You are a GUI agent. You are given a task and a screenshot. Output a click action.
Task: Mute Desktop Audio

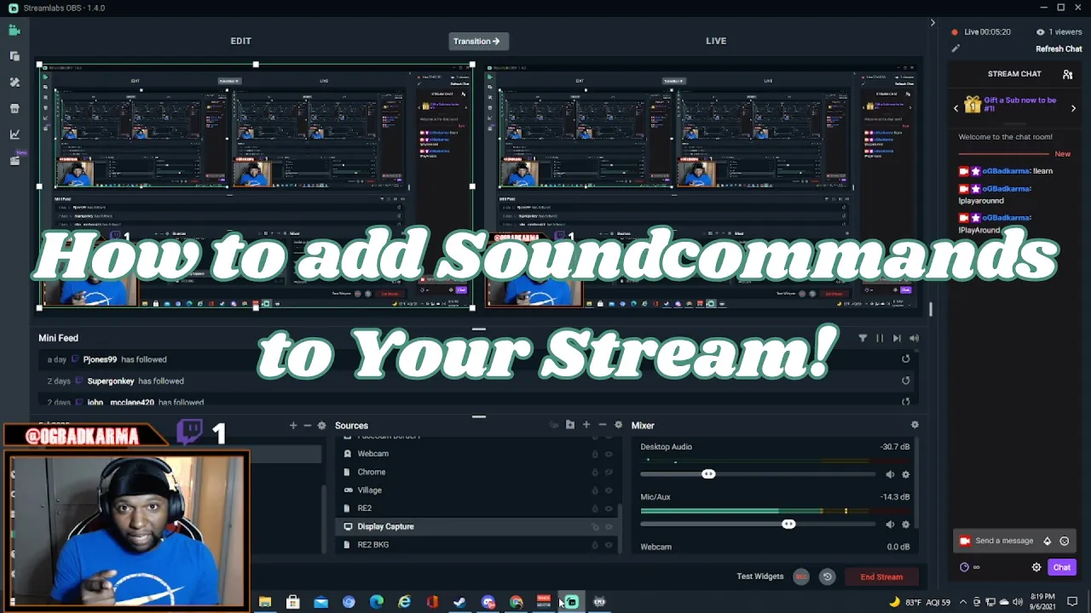[x=890, y=475]
